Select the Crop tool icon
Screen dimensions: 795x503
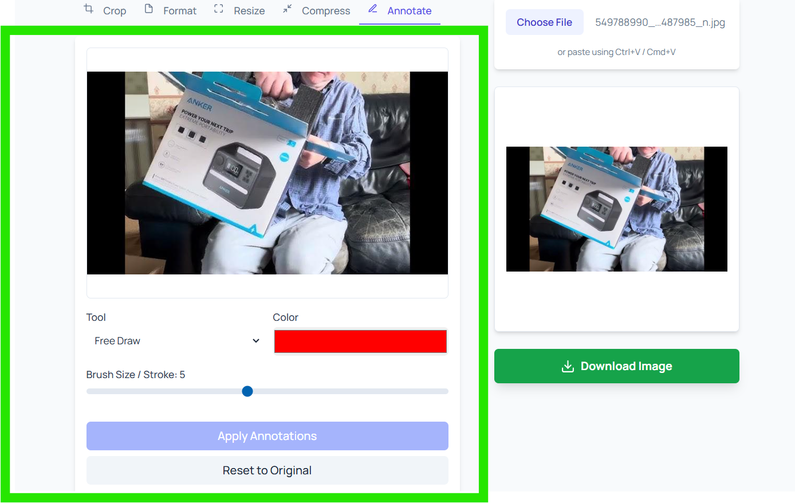tap(88, 10)
